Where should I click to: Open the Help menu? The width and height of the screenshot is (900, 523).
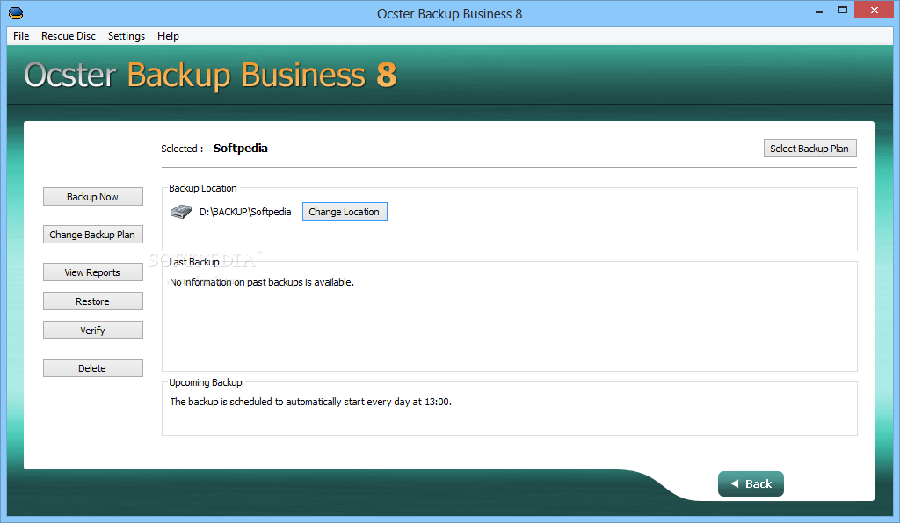[168, 35]
